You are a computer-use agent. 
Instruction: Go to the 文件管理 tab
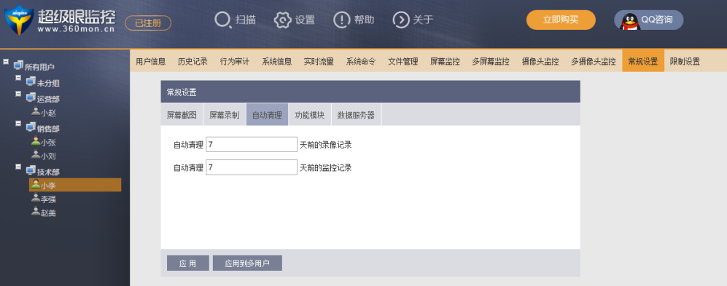click(x=403, y=61)
